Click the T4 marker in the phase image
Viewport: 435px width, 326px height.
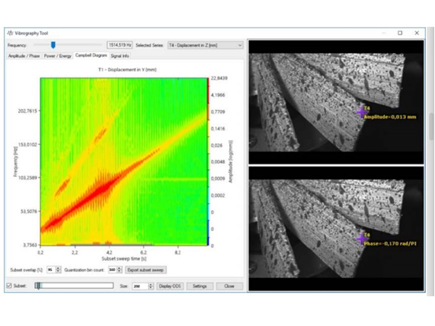pos(362,238)
